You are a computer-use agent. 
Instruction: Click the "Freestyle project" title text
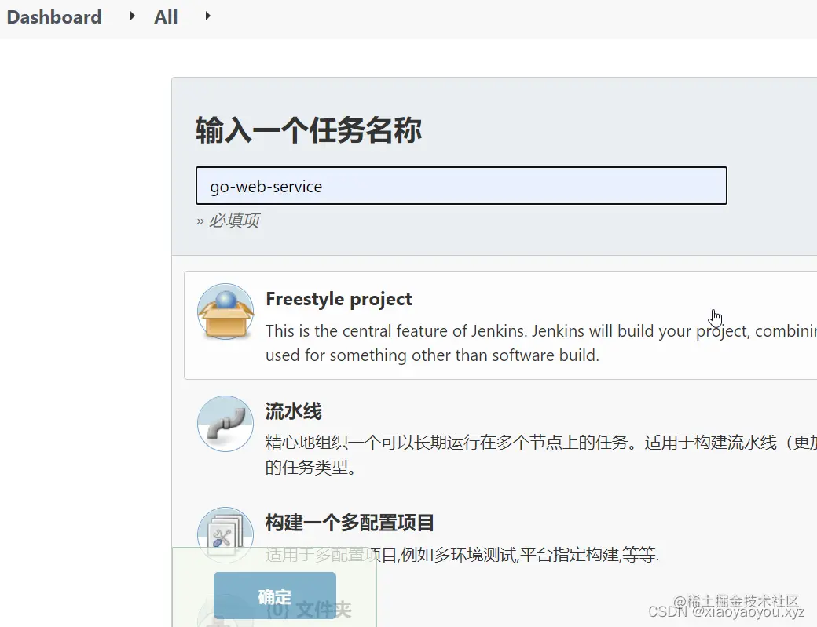339,299
